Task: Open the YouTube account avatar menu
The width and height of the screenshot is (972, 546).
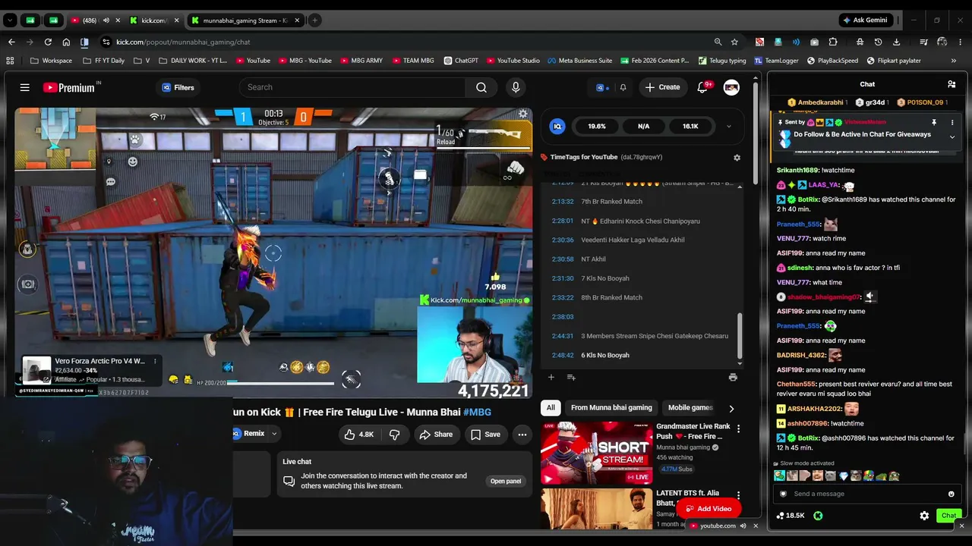Action: (x=731, y=87)
